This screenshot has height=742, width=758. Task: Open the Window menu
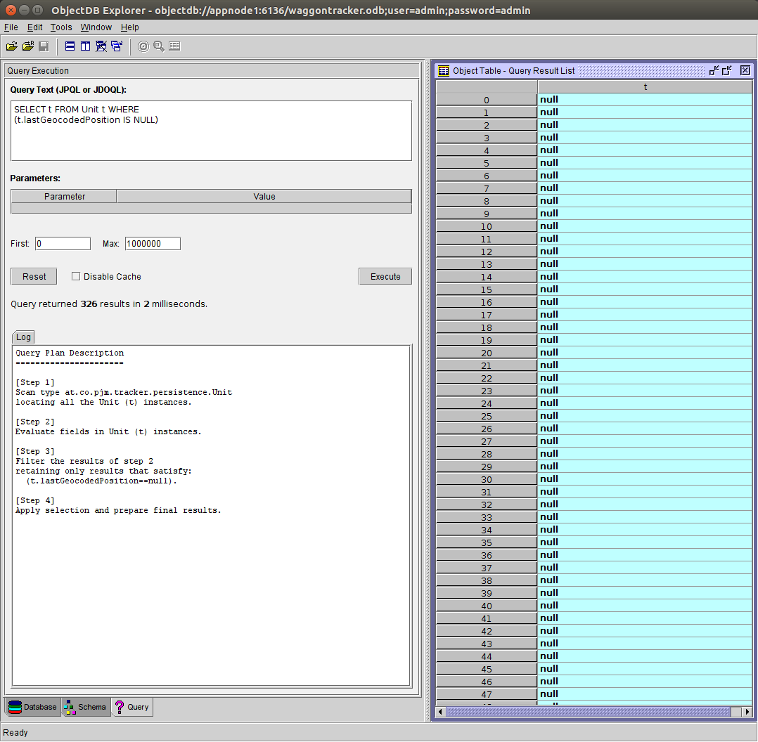tap(96, 27)
